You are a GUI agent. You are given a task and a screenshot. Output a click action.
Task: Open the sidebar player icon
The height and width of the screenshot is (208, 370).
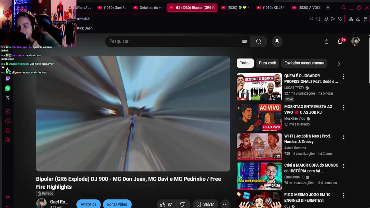coord(8,112)
